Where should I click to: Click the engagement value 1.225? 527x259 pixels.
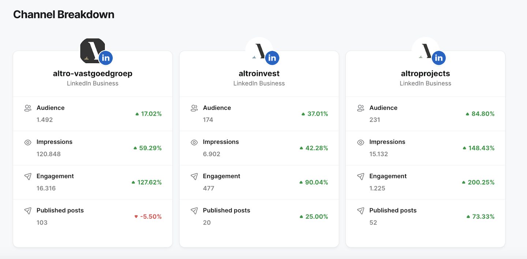[x=377, y=188]
